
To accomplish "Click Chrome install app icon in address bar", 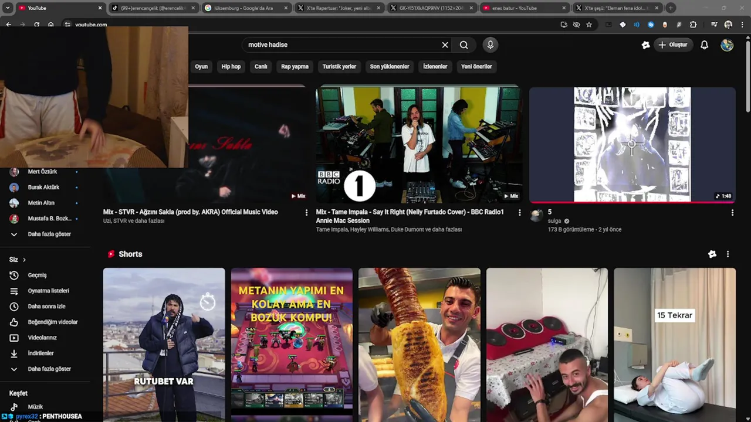I will pyautogui.click(x=564, y=25).
